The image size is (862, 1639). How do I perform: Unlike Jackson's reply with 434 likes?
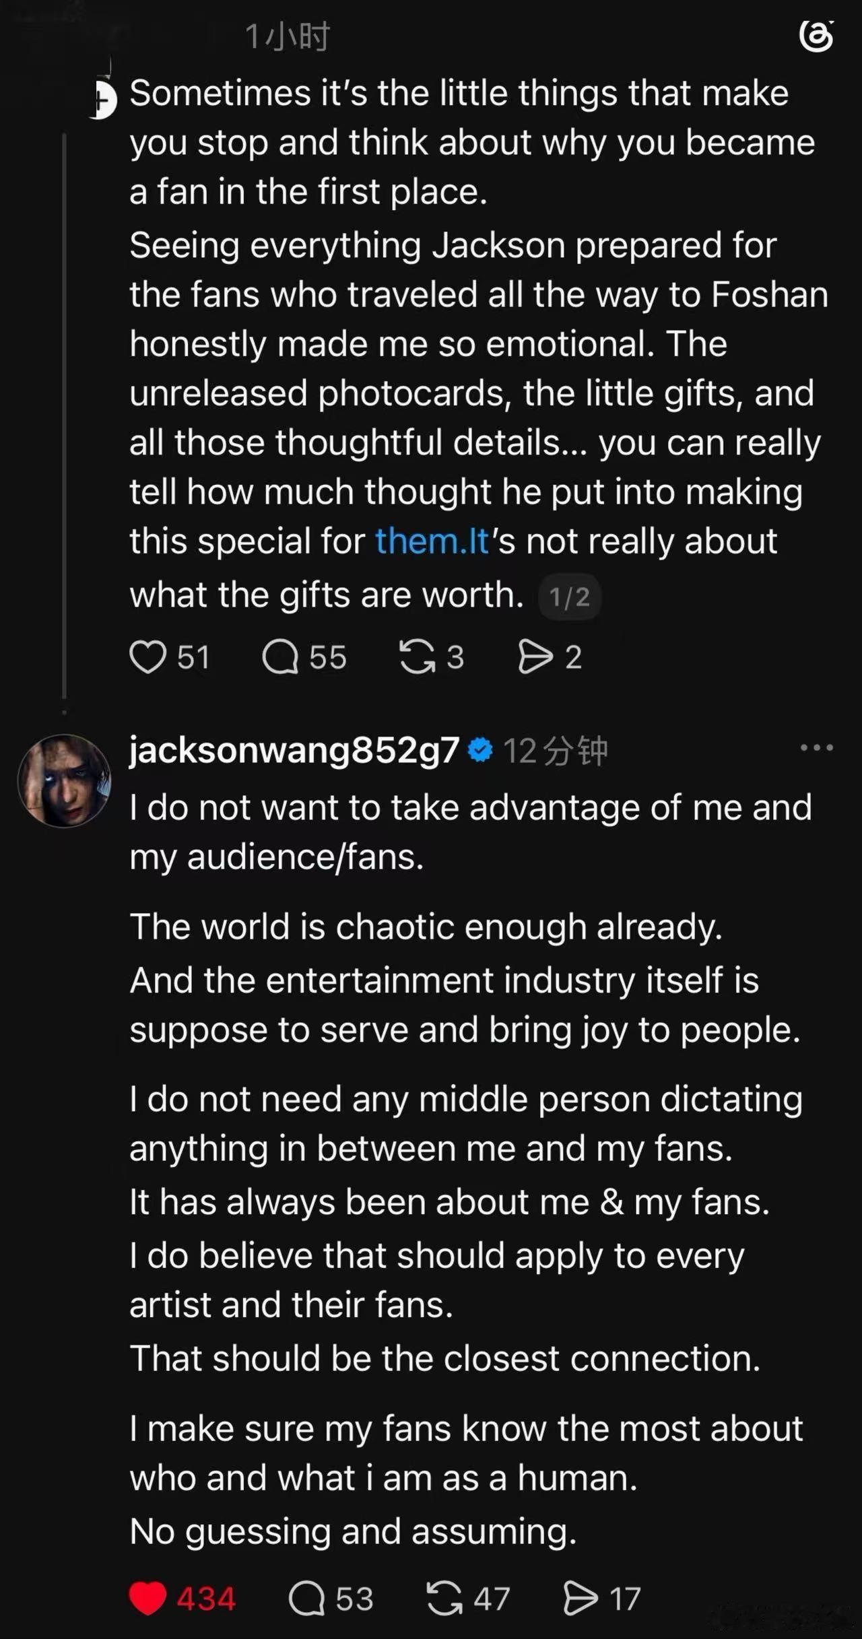147,1598
